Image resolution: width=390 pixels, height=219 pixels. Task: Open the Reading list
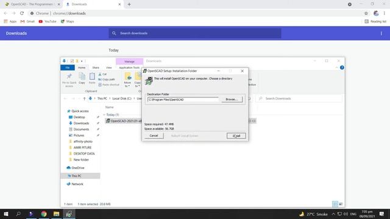click(375, 21)
